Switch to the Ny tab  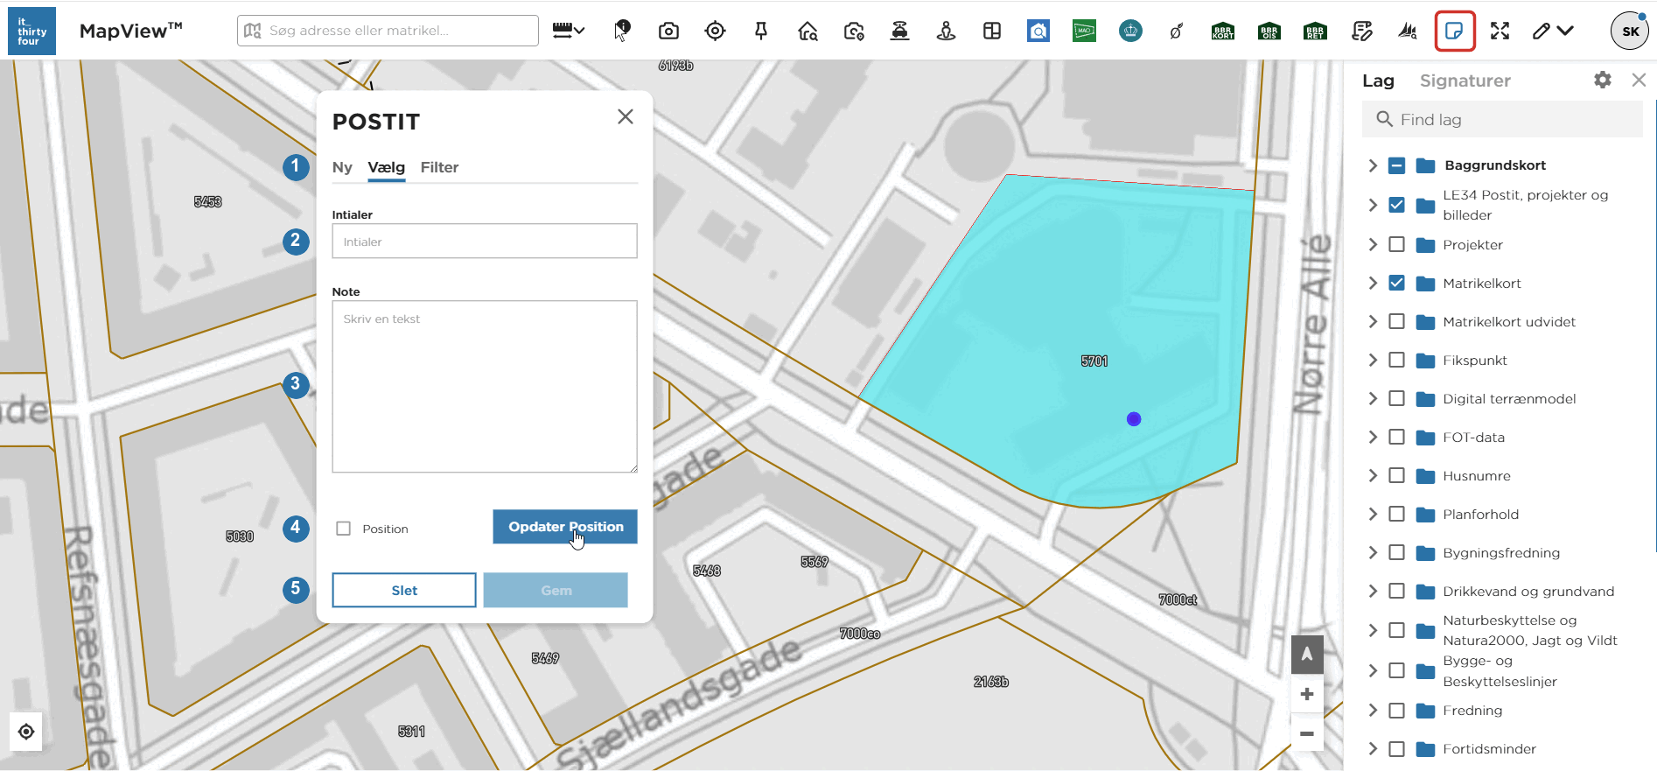(342, 167)
